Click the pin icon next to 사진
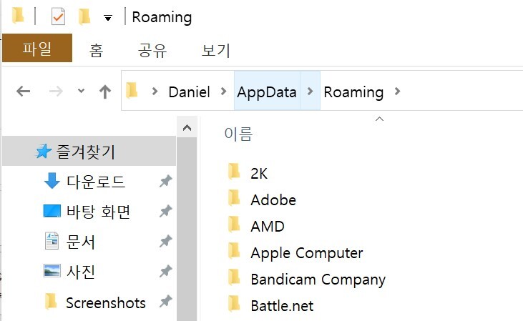Viewport: 523px width, 321px height. [166, 272]
